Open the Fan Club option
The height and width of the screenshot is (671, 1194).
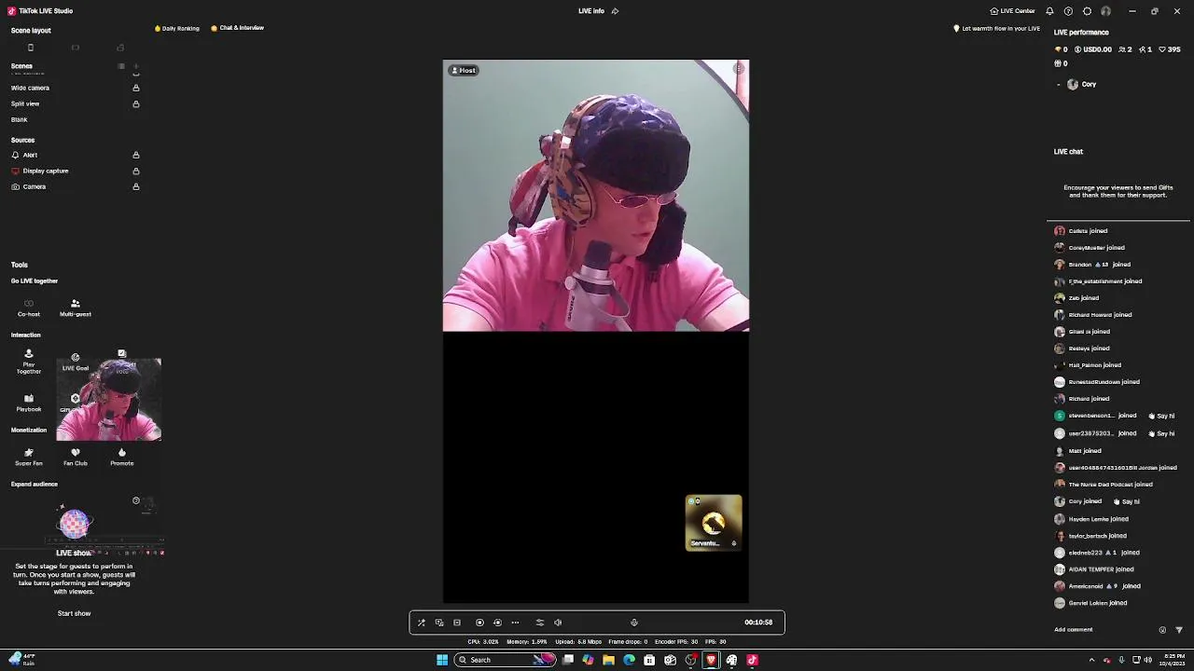[76, 457]
